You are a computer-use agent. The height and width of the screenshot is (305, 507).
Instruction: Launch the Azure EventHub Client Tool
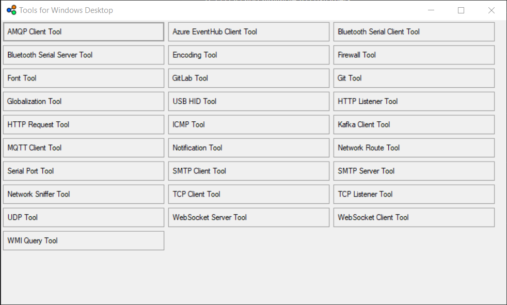point(248,32)
